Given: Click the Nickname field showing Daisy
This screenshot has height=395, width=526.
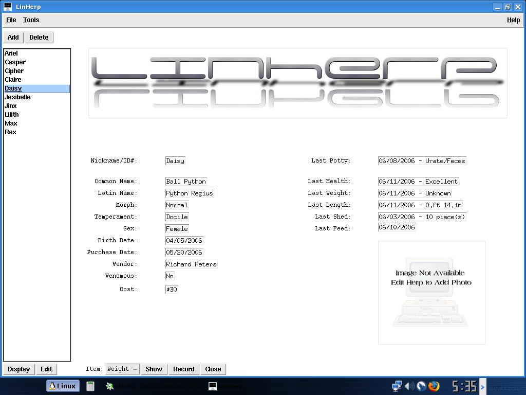Looking at the screenshot, I should [175, 161].
